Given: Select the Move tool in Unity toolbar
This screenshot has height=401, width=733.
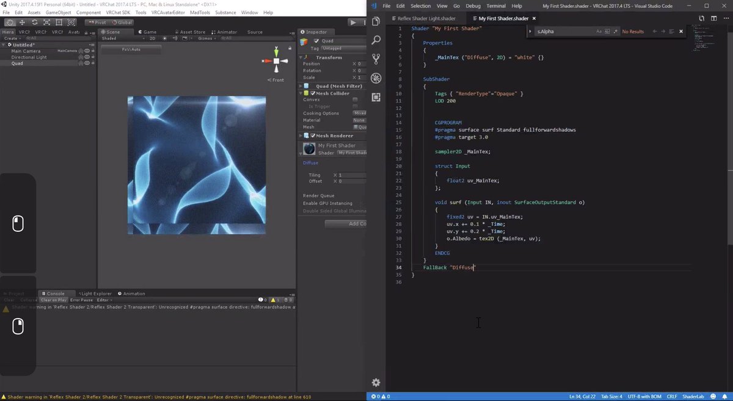Looking at the screenshot, I should (22, 23).
